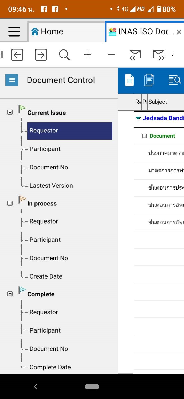Image resolution: width=184 pixels, height=399 pixels.
Task: Click the forward mail envelope icon
Action: (158, 55)
